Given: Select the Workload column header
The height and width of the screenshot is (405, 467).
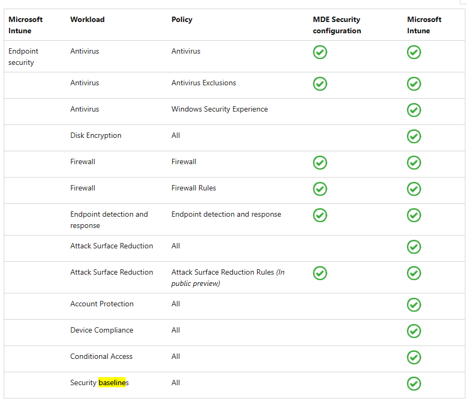Looking at the screenshot, I should click(x=87, y=19).
